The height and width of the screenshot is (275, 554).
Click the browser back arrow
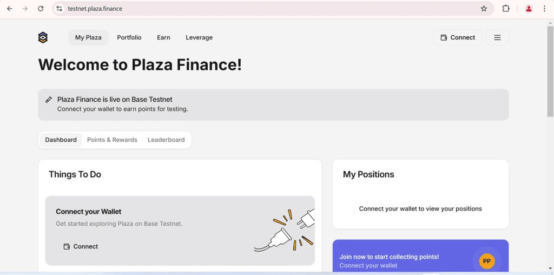[10, 9]
